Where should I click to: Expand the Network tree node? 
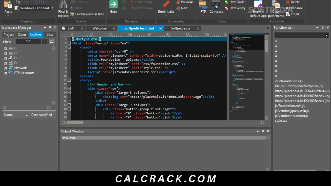(x=5, y=68)
